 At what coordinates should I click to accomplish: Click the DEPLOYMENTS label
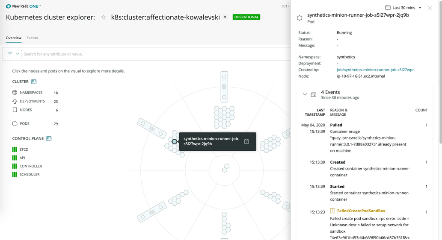[x=32, y=101]
